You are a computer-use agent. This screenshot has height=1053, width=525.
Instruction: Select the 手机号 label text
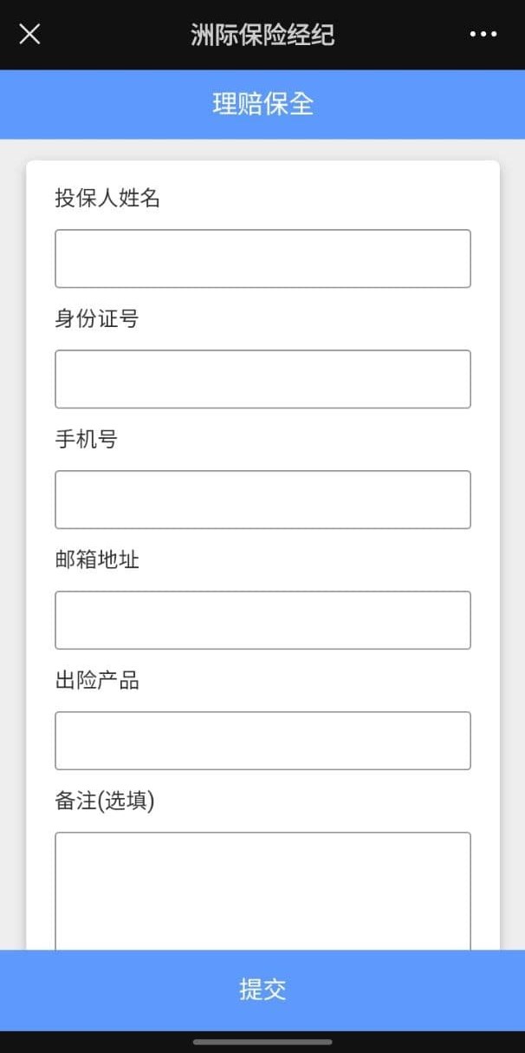86,439
